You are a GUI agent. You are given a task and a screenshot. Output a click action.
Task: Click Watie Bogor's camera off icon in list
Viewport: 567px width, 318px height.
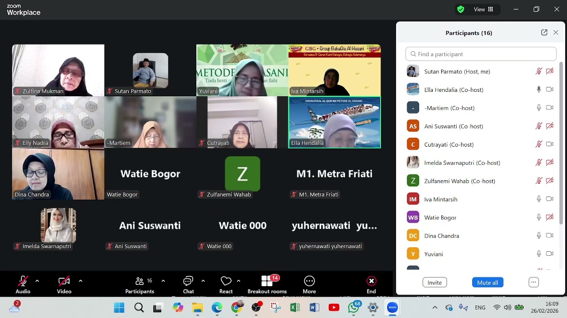(x=550, y=217)
